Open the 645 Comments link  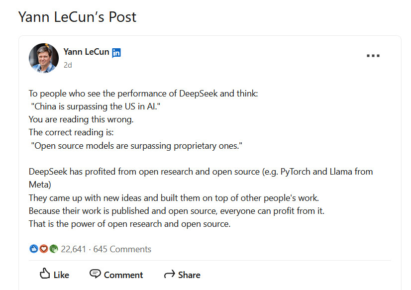(122, 249)
